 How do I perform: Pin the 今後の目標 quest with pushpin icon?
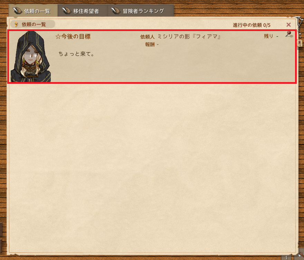pyautogui.click(x=289, y=34)
